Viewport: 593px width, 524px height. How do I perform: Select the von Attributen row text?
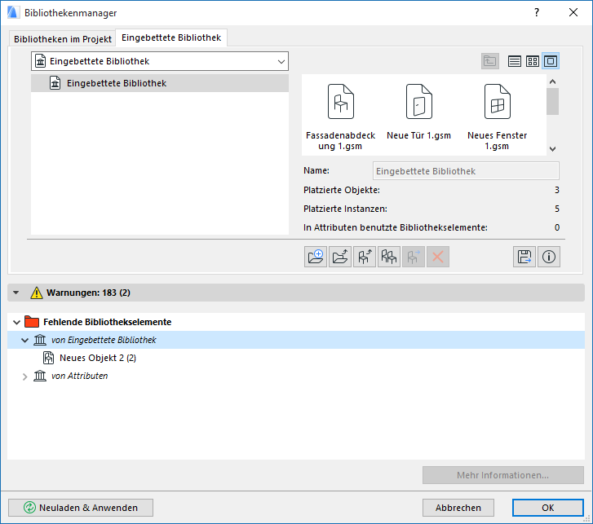tap(79, 376)
